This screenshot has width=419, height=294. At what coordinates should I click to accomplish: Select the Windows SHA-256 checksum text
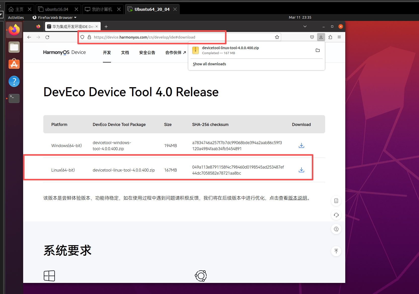(x=237, y=146)
